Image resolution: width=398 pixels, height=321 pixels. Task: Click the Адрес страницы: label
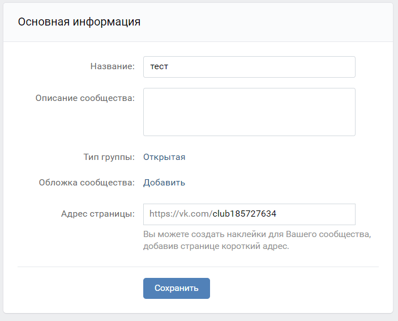coord(98,214)
